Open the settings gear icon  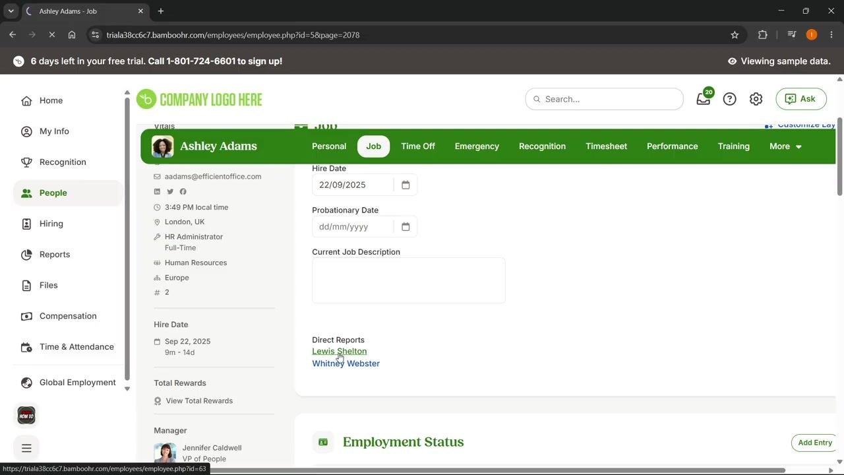pos(756,99)
